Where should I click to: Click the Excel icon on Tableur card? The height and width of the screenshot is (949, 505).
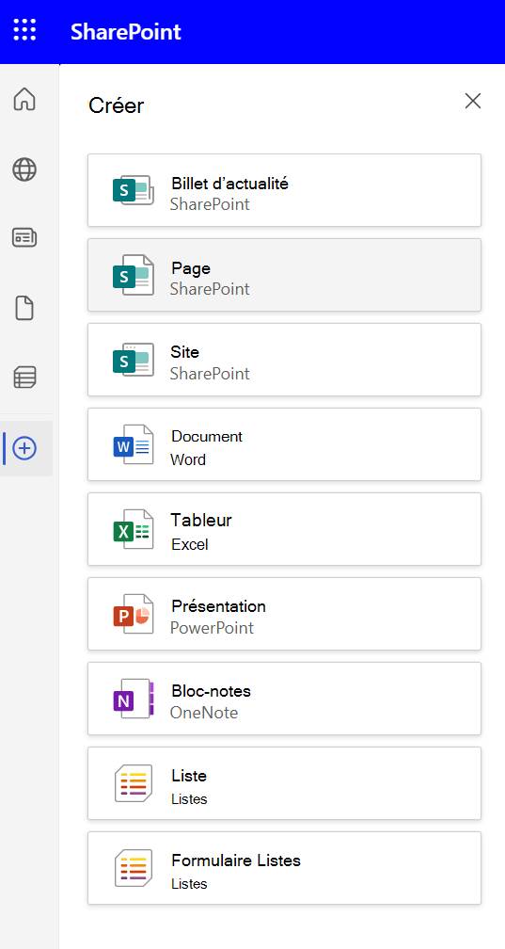(x=134, y=529)
